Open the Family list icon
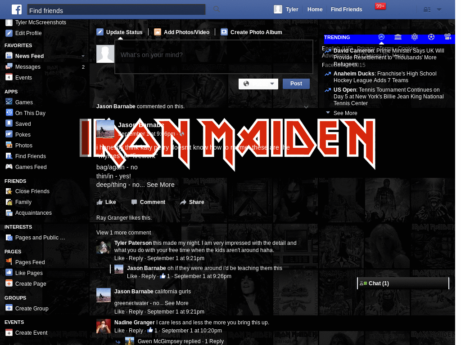This screenshot has height=345, width=461. coord(9,202)
